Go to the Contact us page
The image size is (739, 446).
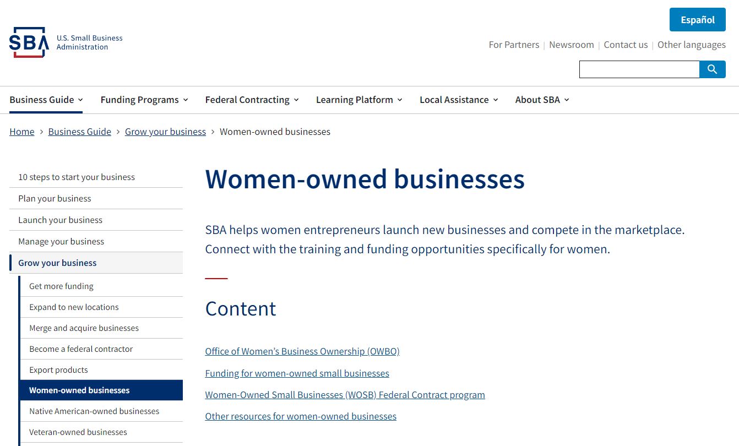(x=626, y=45)
